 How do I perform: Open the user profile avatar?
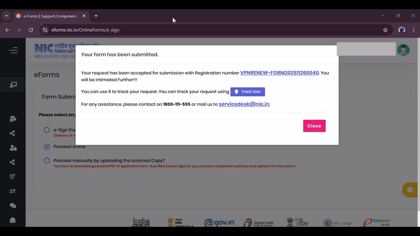[x=403, y=50]
